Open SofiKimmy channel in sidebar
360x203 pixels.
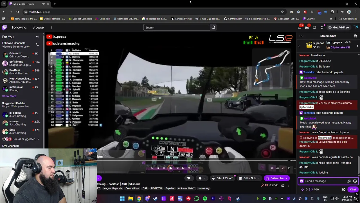[21, 63]
